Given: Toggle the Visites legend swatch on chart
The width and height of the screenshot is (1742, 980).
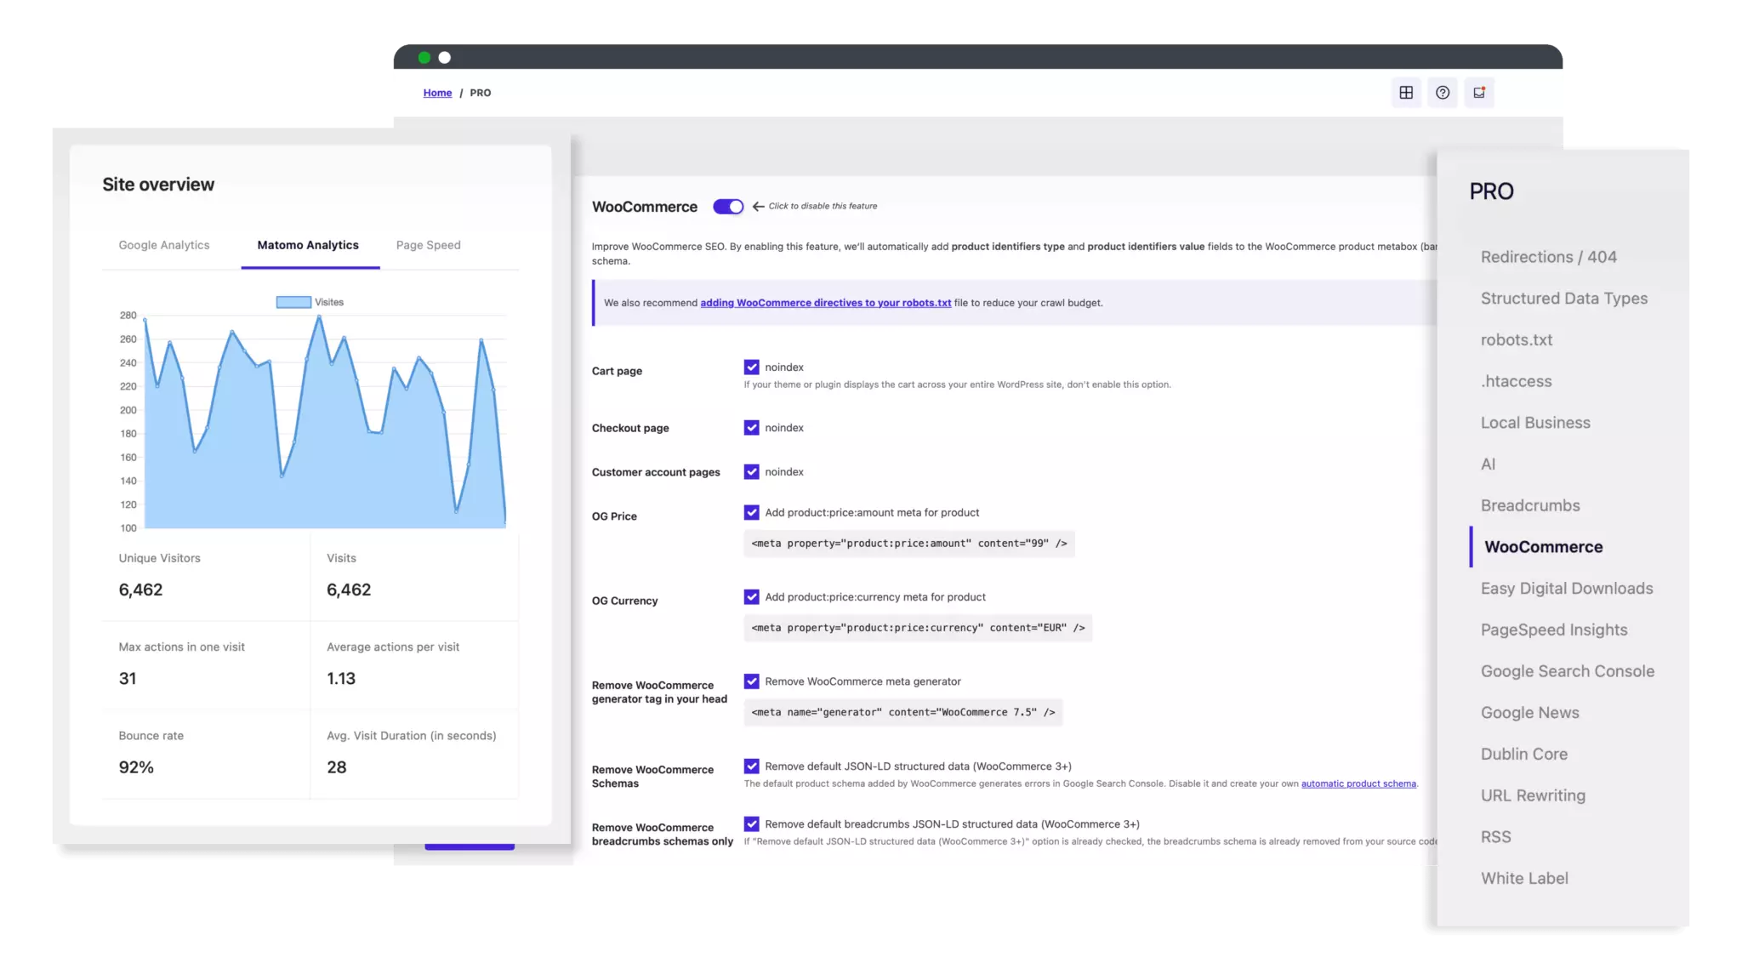Looking at the screenshot, I should (x=293, y=302).
